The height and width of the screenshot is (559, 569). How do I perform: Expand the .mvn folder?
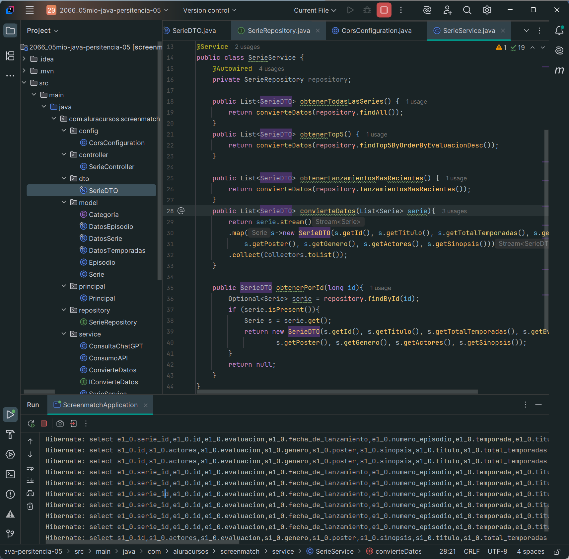tap(24, 71)
